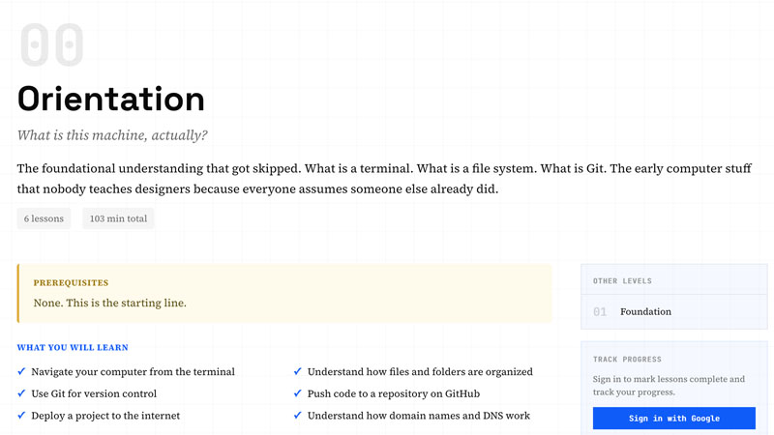Click the "Prerequisites" label
This screenshot has width=774, height=435.
71,283
